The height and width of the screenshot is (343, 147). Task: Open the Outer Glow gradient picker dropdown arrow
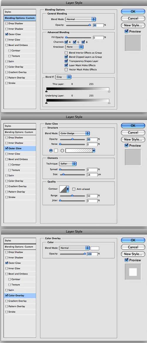(94, 151)
